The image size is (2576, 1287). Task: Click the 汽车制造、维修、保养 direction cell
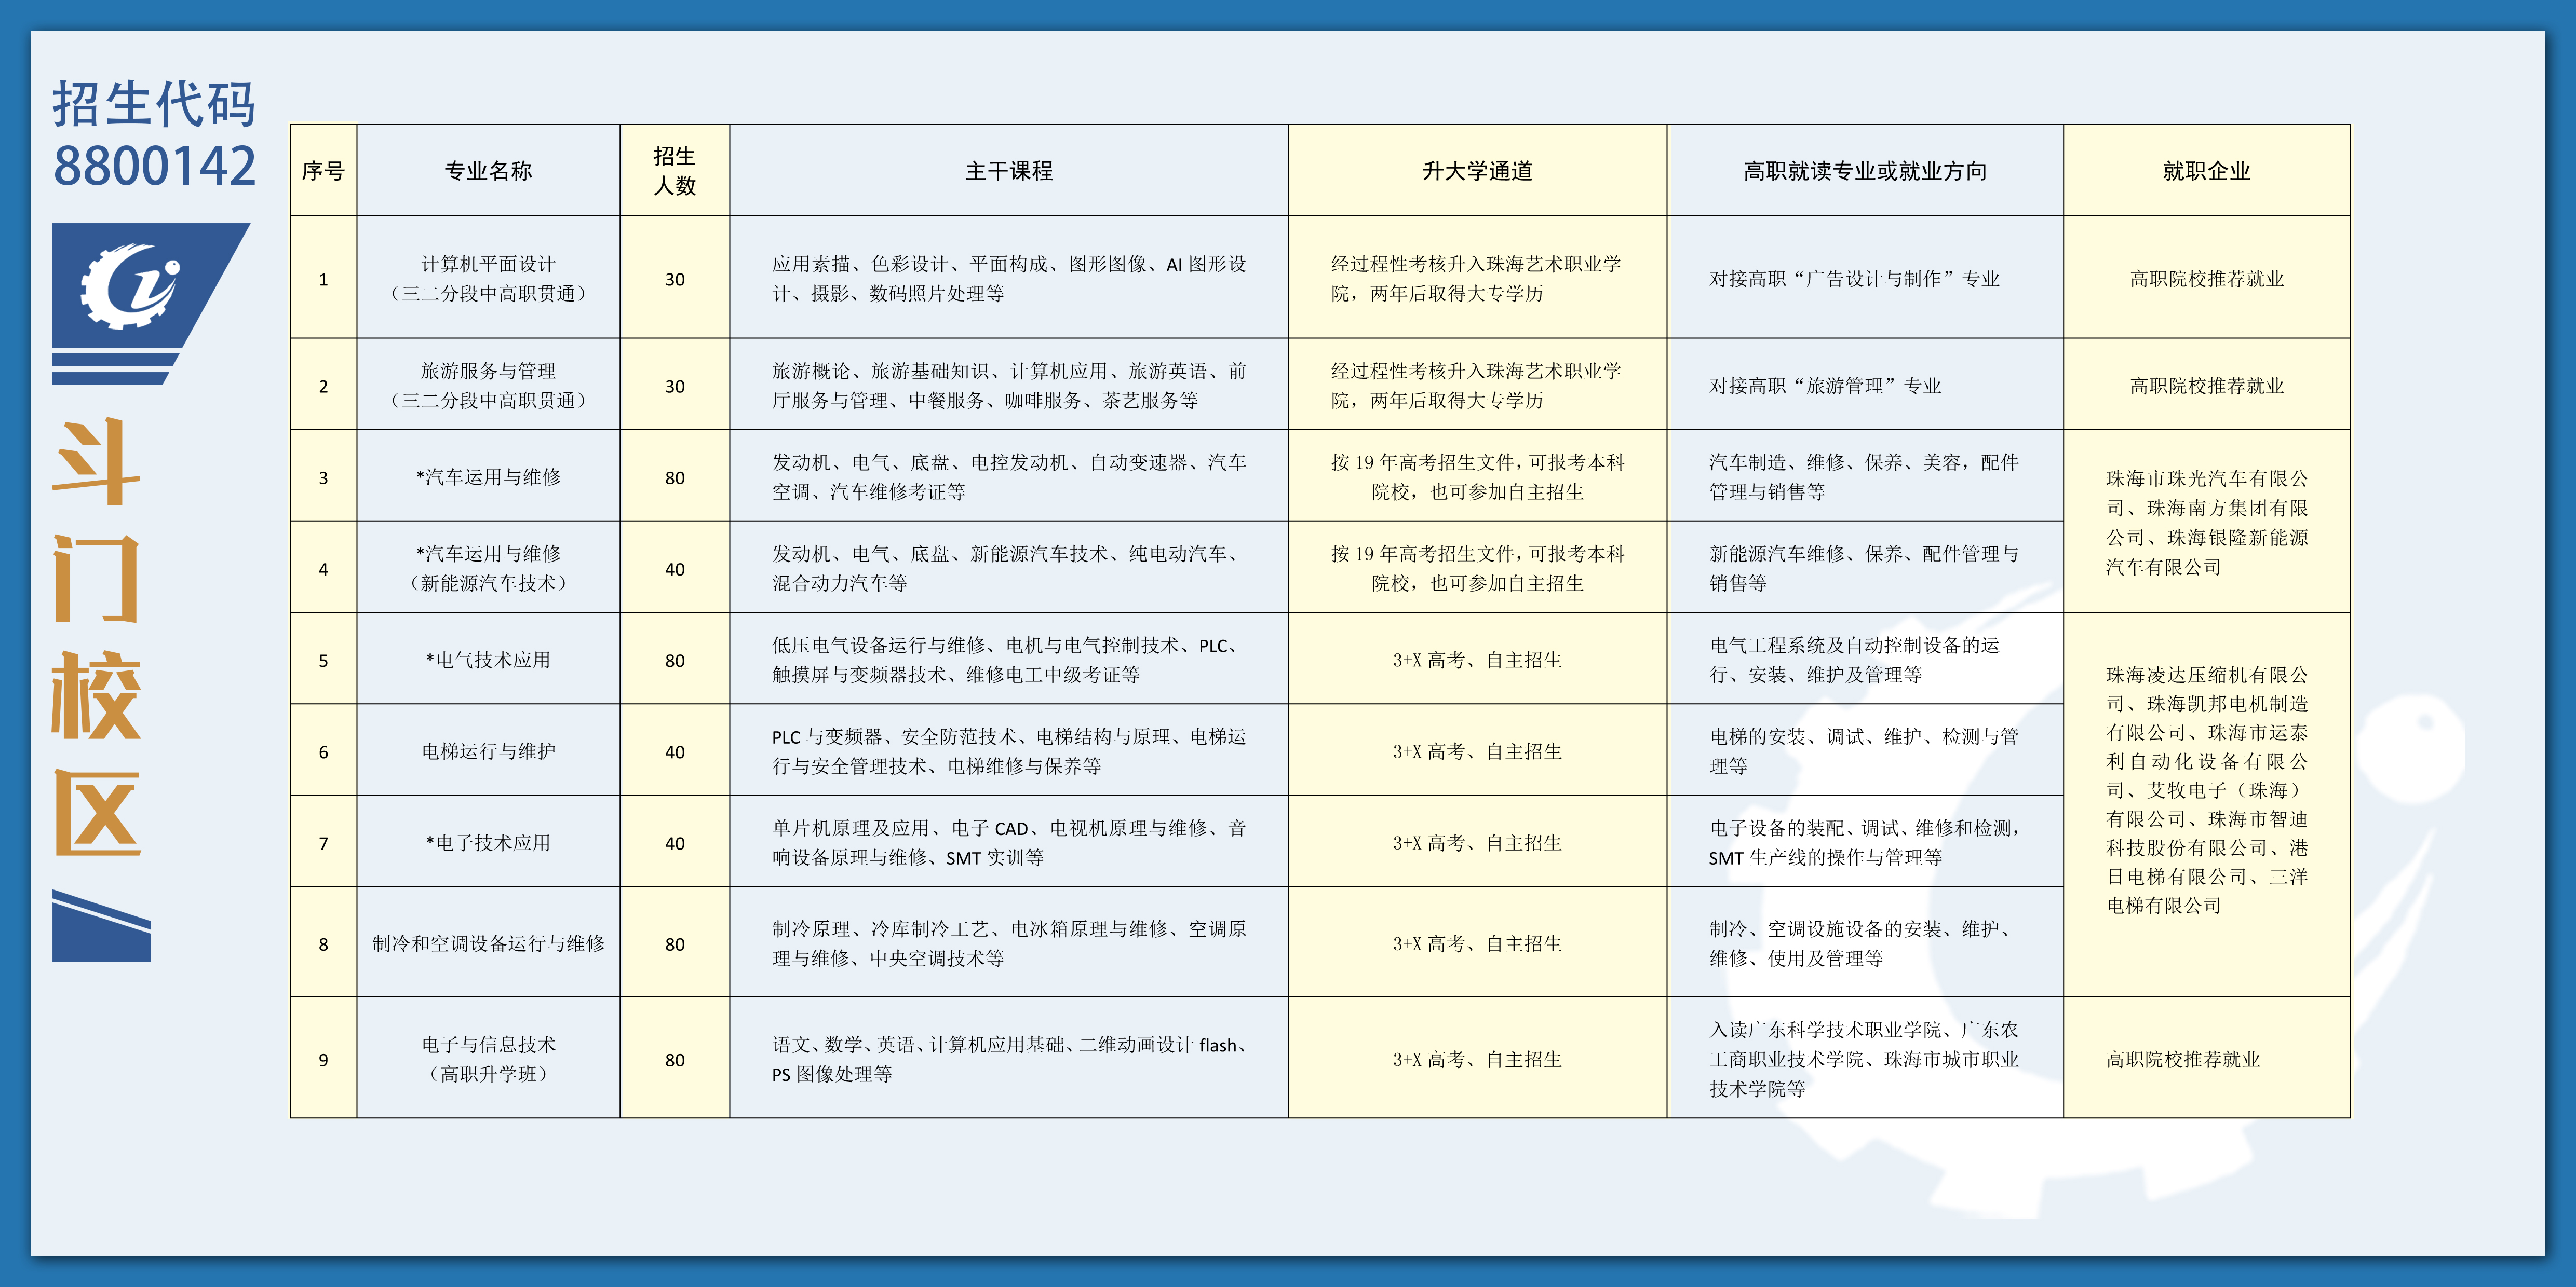pyautogui.click(x=1865, y=476)
